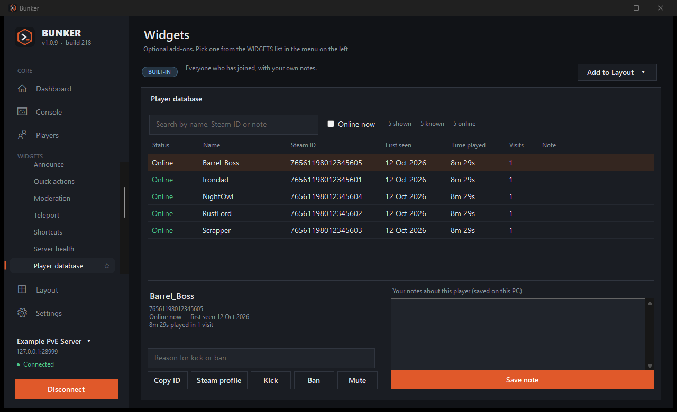Click into the player notes text area

click(x=518, y=334)
